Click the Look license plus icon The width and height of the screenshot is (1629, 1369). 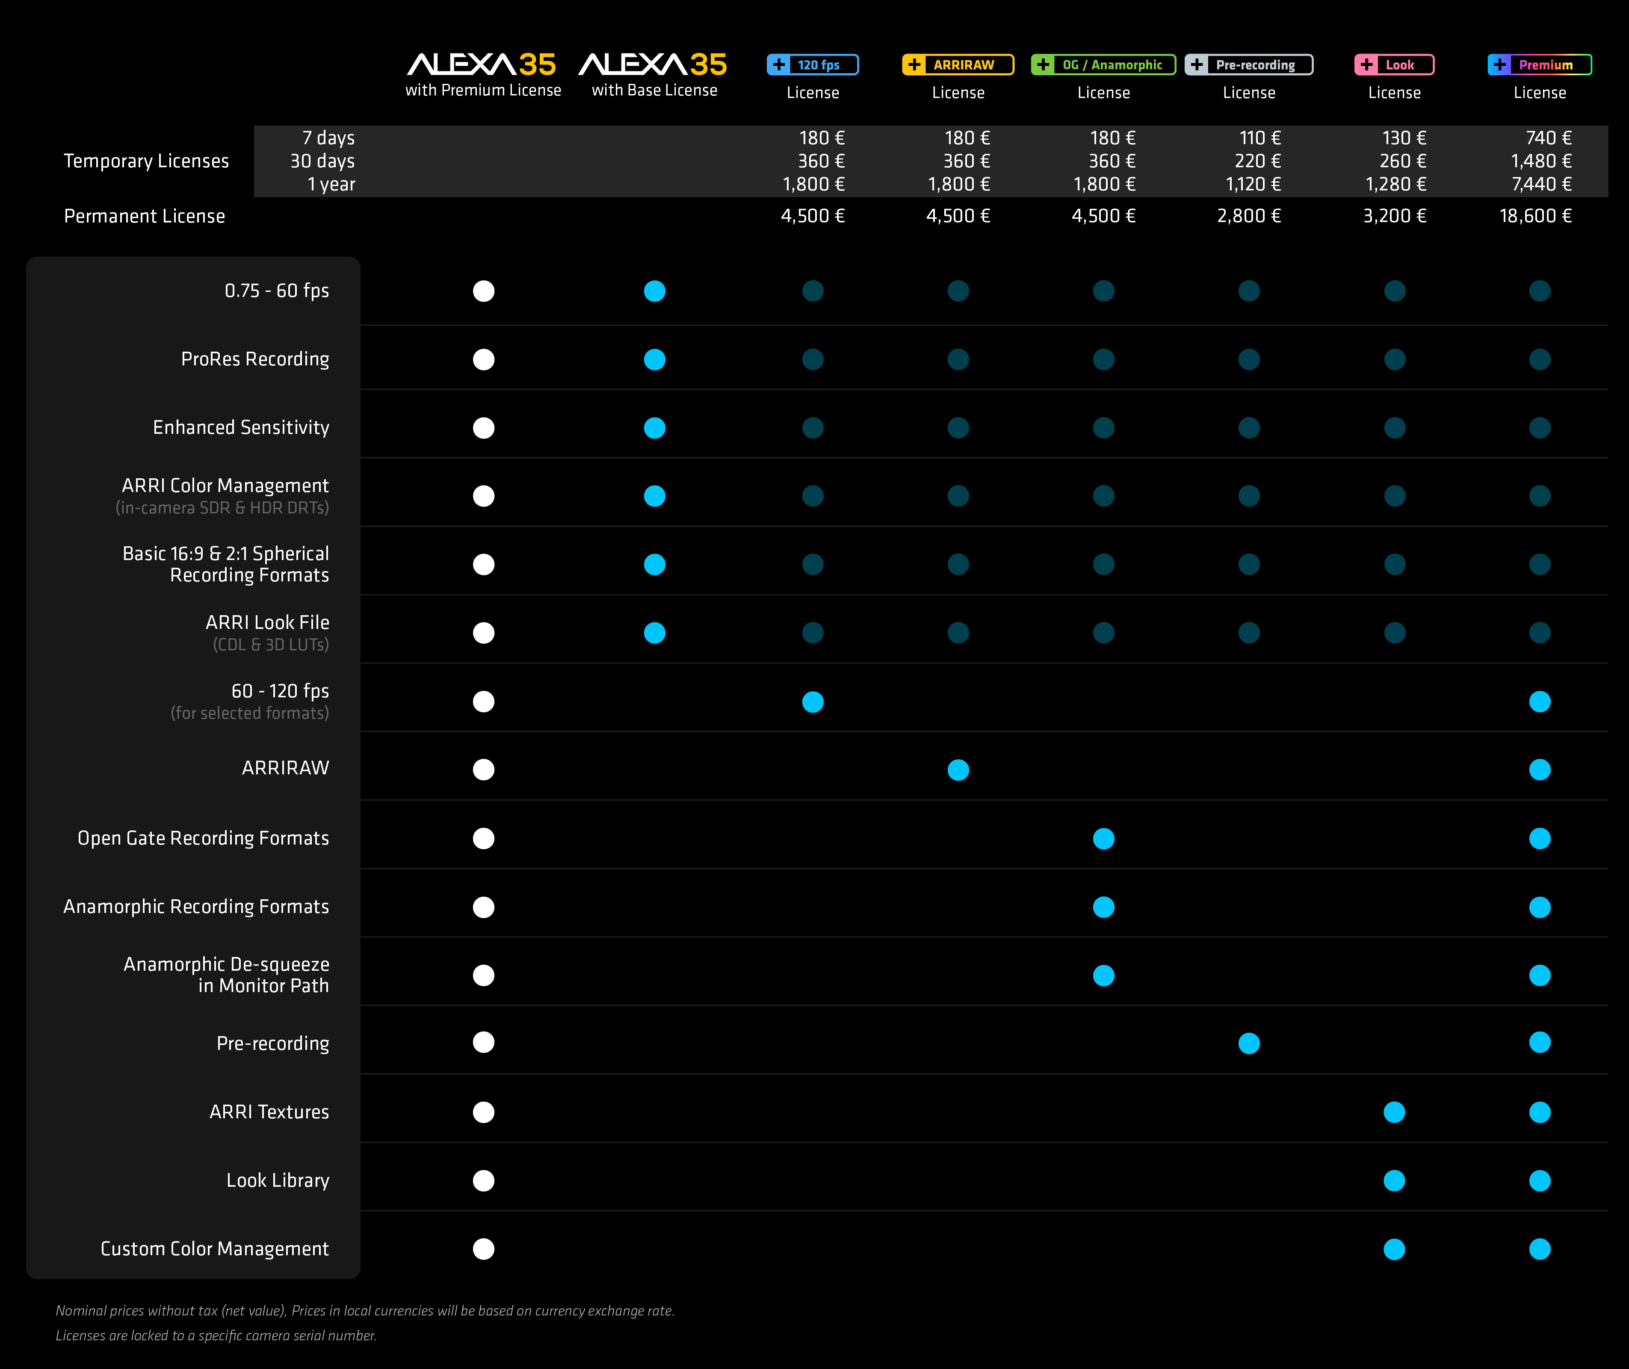(1367, 65)
